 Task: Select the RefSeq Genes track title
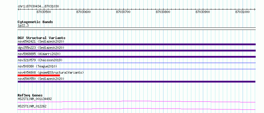pyautogui.click(x=30, y=95)
